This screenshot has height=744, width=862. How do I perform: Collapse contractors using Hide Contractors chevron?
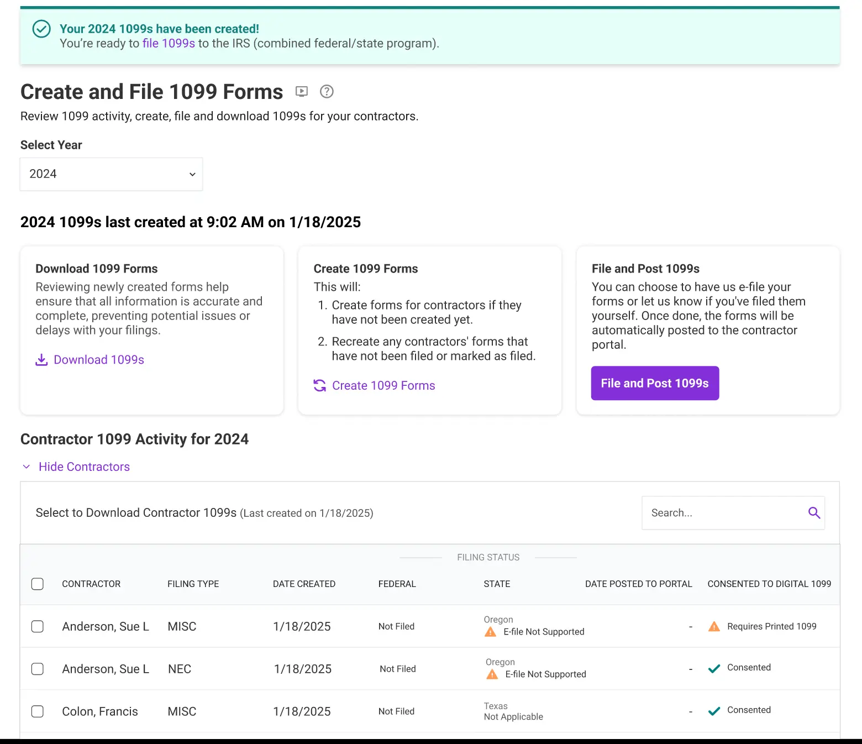26,467
